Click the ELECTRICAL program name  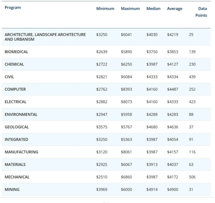[16, 102]
